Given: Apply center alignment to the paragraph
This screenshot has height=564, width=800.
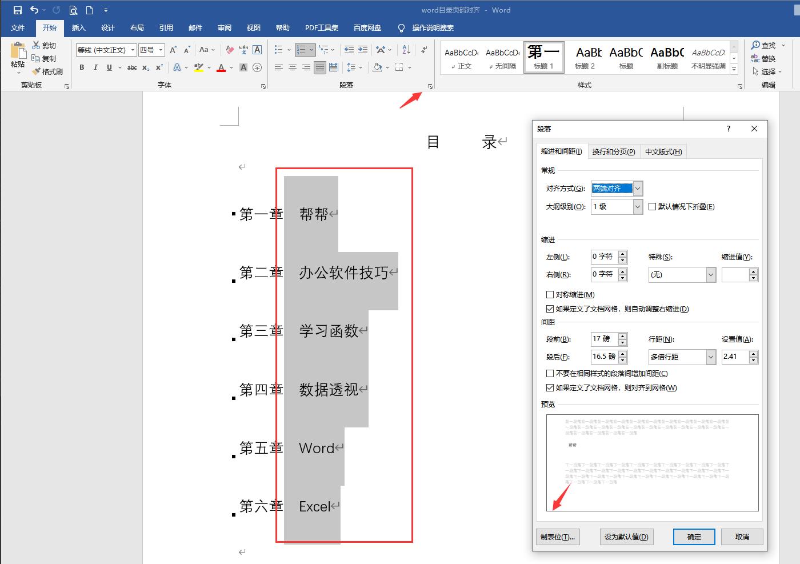Looking at the screenshot, I should [x=292, y=67].
